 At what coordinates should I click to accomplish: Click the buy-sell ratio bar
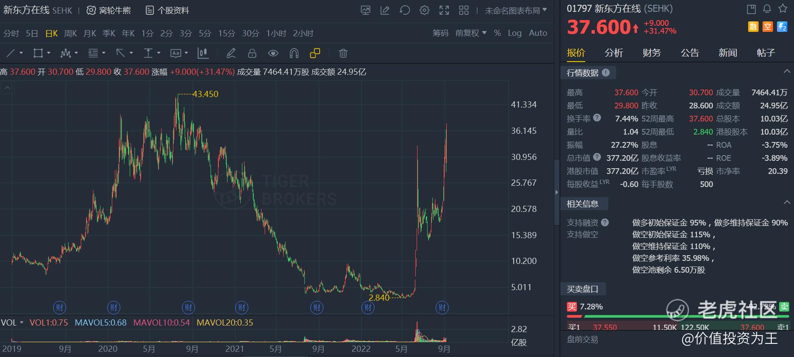[678, 316]
